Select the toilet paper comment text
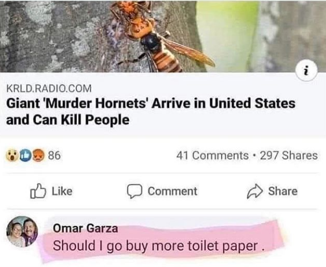This screenshot has width=326, height=267. 159,246
